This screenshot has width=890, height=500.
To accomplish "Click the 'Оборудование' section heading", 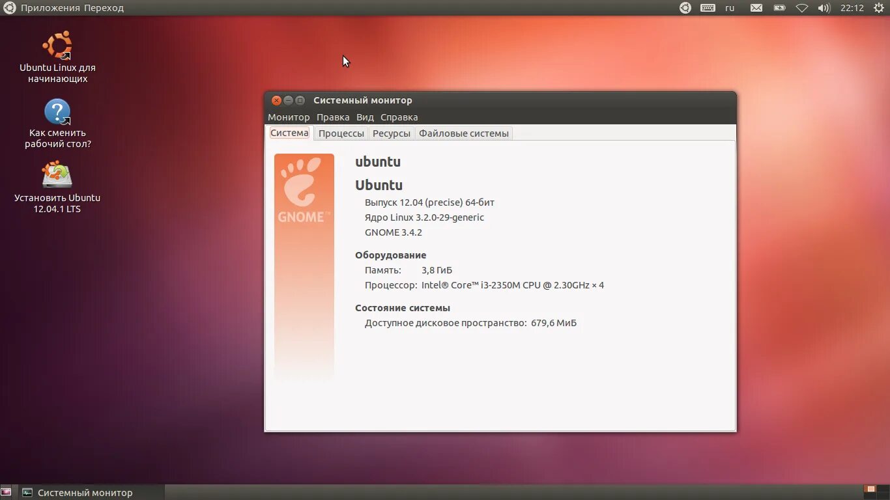I will [x=390, y=255].
